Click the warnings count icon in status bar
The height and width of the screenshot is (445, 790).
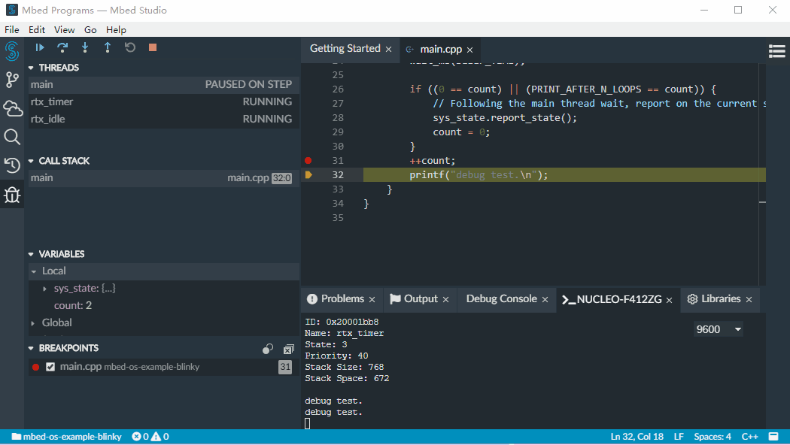pyautogui.click(x=161, y=437)
